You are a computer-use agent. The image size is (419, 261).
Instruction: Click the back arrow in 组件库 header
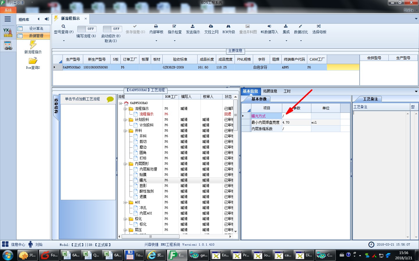(x=38, y=19)
